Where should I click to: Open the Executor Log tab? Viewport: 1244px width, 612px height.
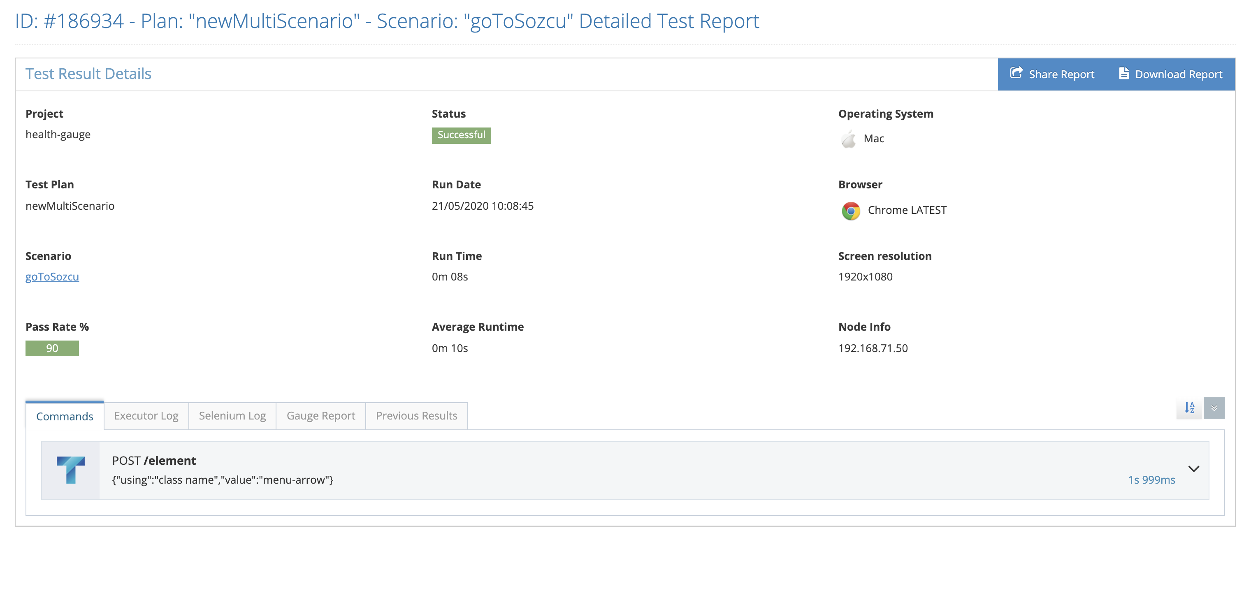pos(146,415)
